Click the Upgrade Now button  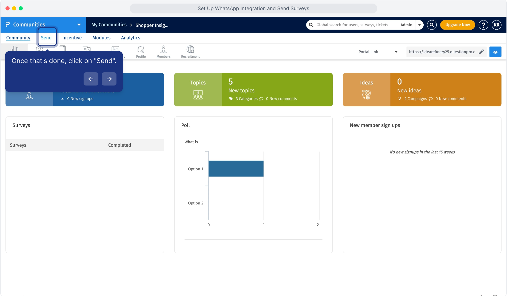[458, 25]
